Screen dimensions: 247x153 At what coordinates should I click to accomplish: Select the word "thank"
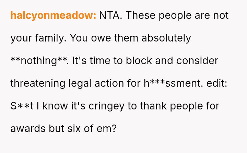click(153, 106)
